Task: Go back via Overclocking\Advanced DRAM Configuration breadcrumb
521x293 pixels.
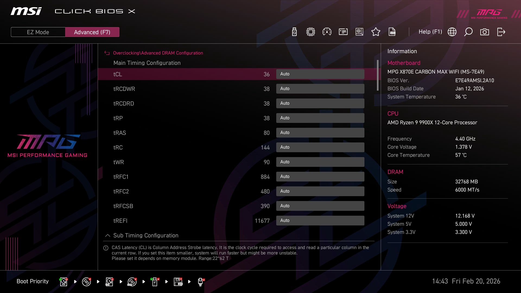Action: (x=158, y=53)
